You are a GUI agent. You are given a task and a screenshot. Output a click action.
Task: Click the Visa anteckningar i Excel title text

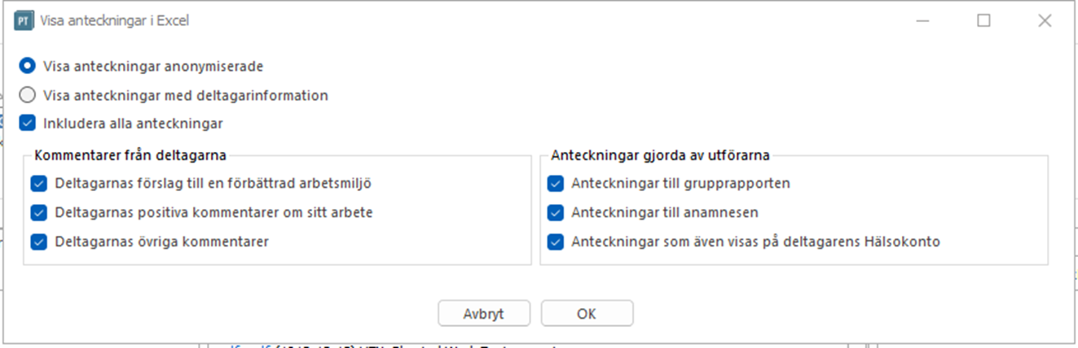coord(114,21)
